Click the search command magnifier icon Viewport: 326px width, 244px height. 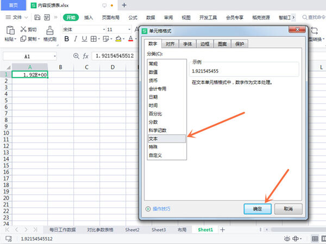(x=305, y=17)
